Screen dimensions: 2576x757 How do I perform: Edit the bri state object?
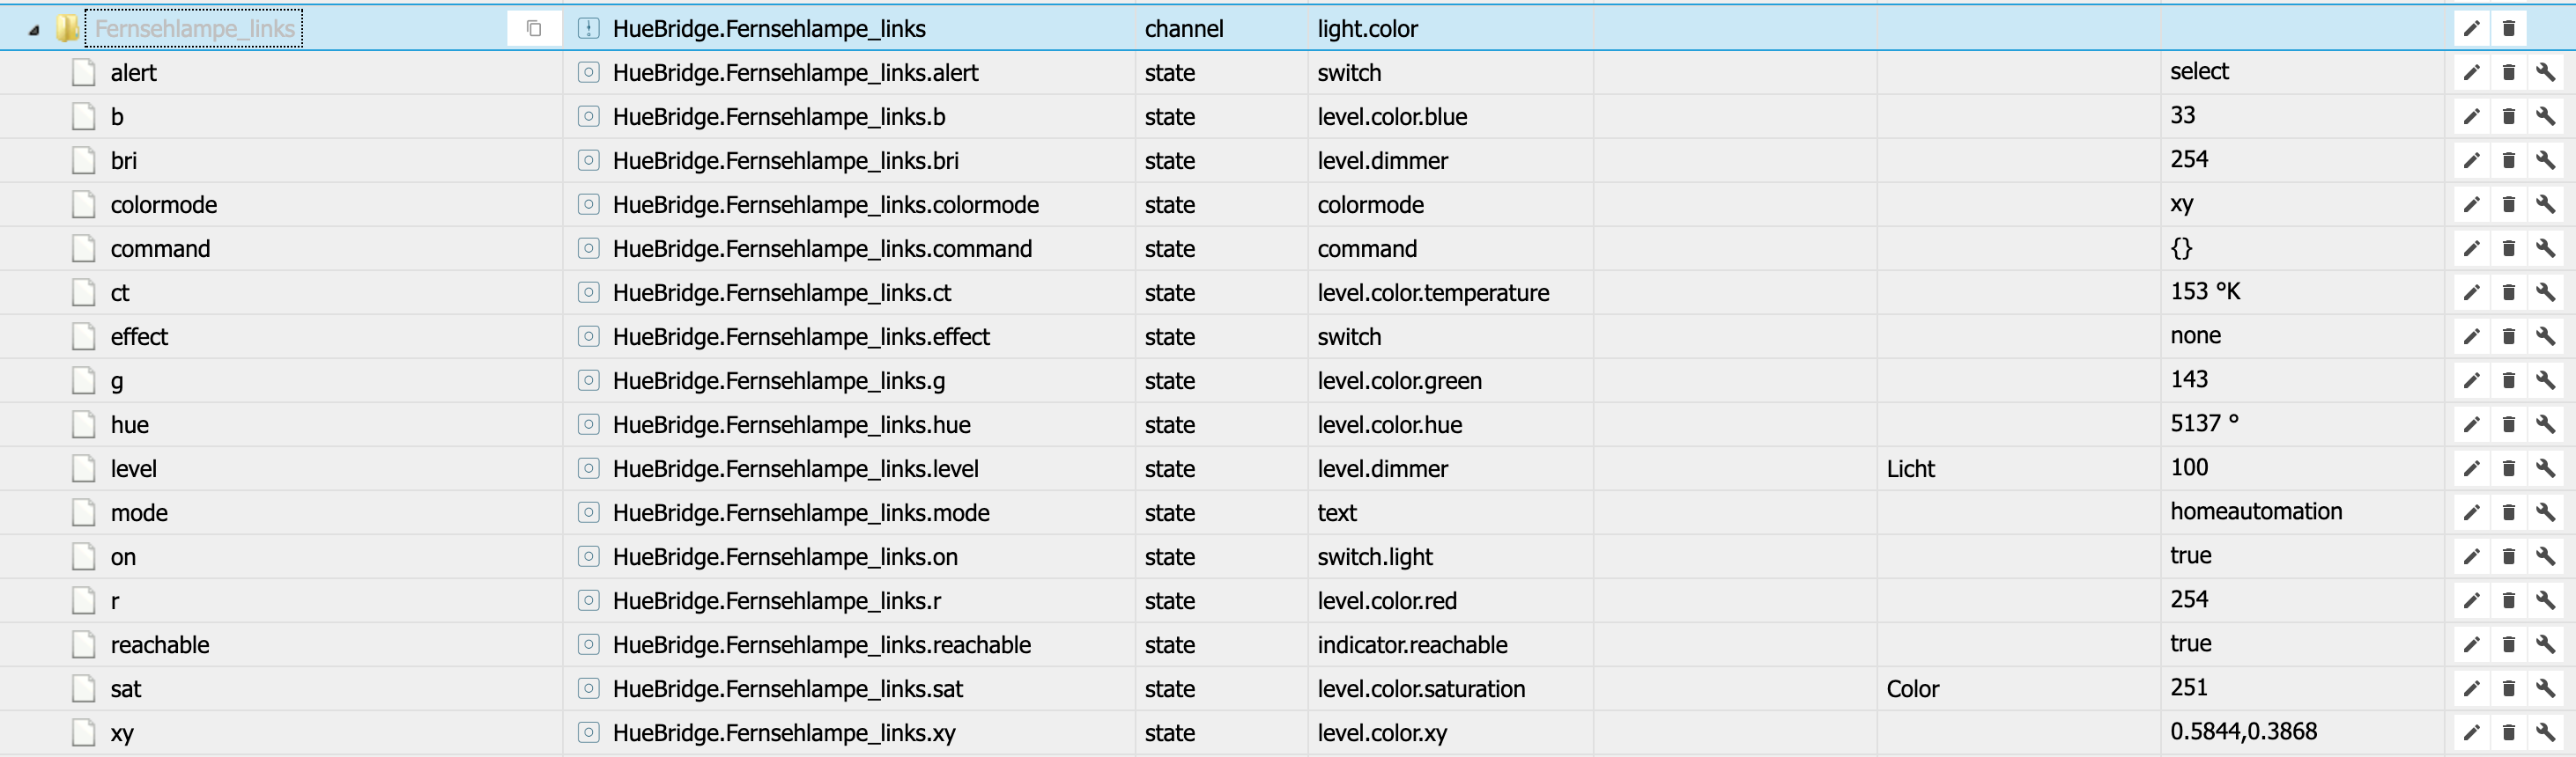click(2471, 161)
